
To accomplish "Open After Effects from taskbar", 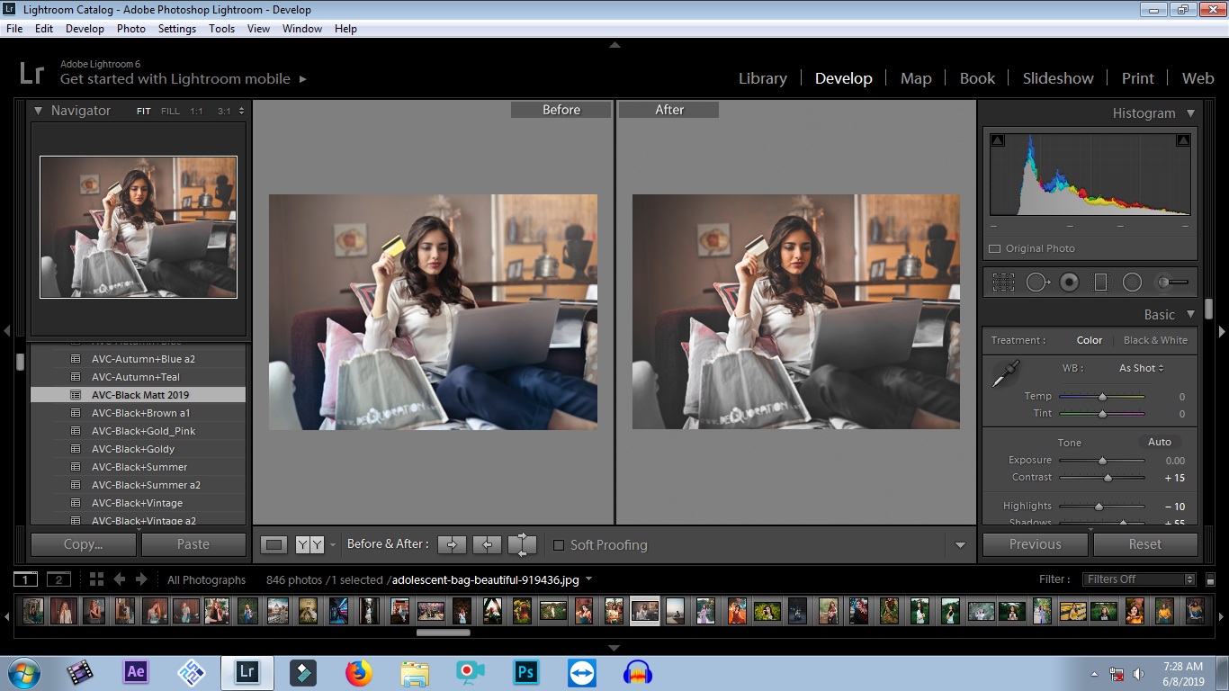I will coord(136,672).
